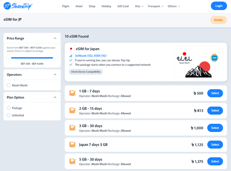This screenshot has height=171, width=231.
Task: Open the Transport dropdown menu
Action: click(x=156, y=6)
